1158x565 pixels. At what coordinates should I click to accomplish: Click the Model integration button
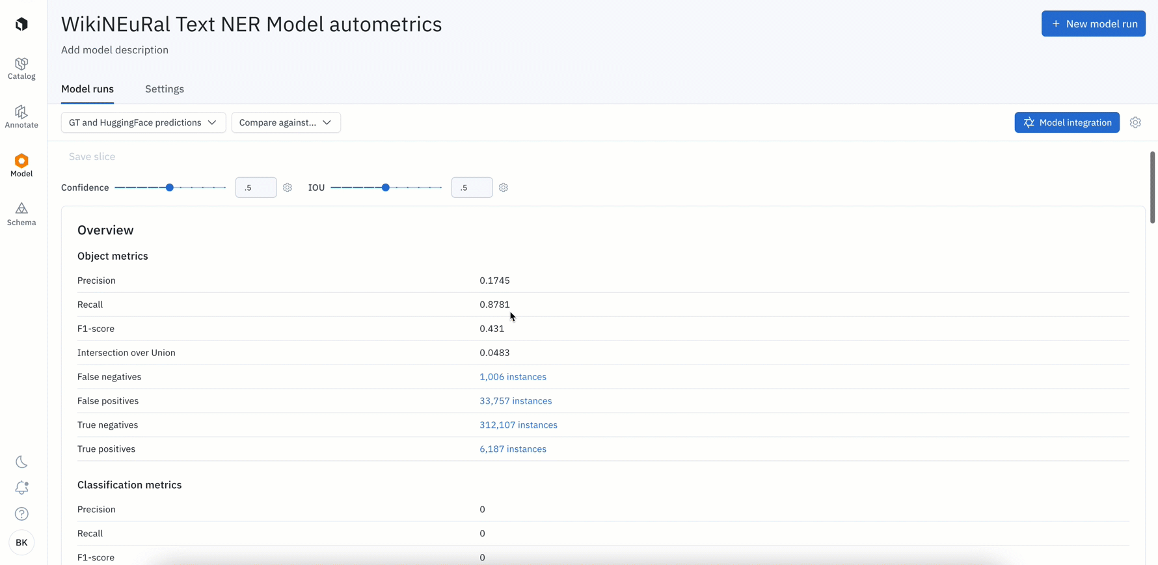(x=1067, y=122)
